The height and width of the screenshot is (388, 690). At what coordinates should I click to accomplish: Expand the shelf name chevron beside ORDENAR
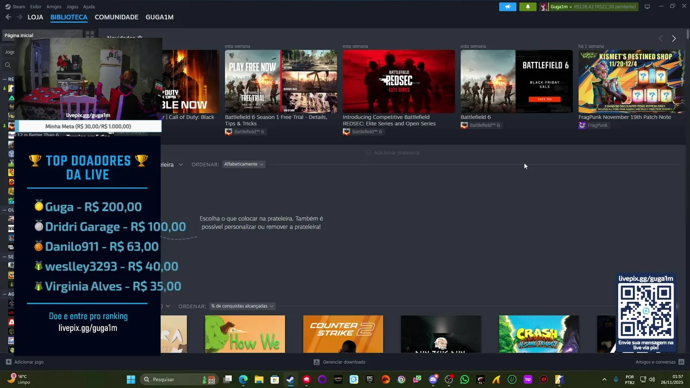click(x=181, y=164)
